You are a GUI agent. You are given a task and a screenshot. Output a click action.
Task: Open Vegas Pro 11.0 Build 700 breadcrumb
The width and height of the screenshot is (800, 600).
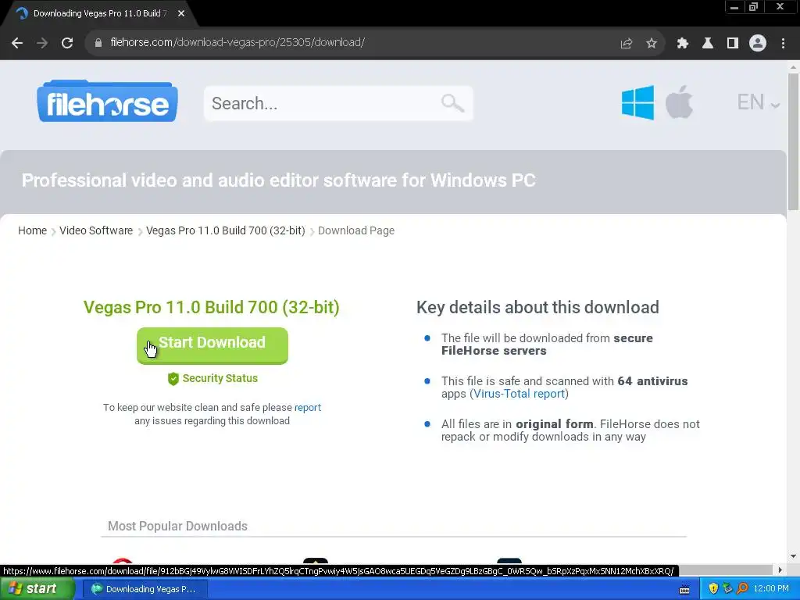tap(226, 230)
